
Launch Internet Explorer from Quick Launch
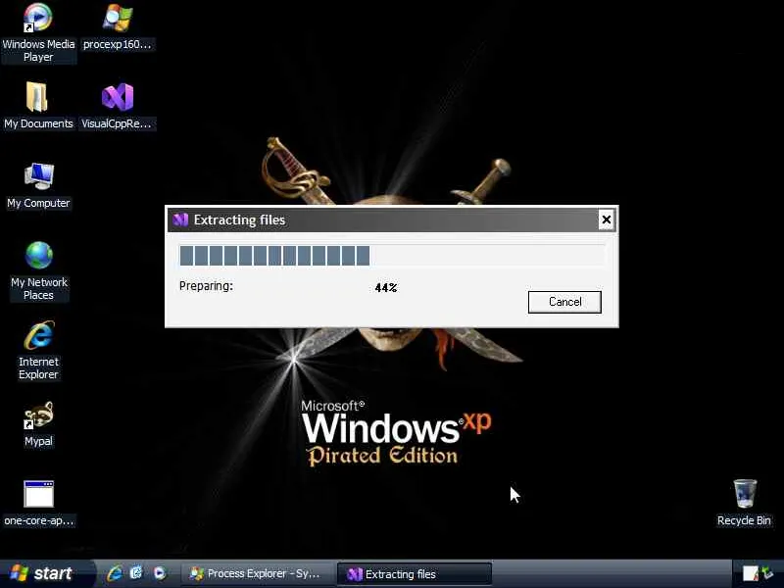115,573
